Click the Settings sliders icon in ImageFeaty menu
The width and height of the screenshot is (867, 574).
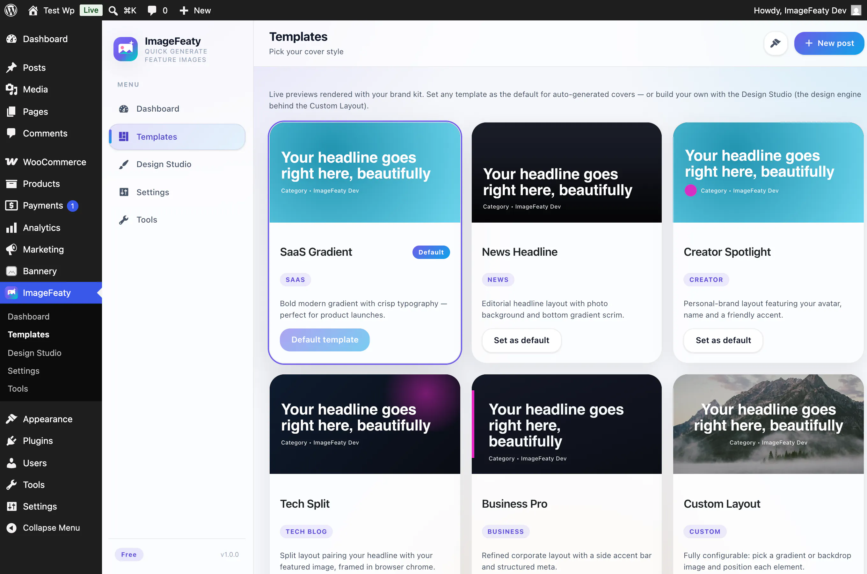(124, 192)
